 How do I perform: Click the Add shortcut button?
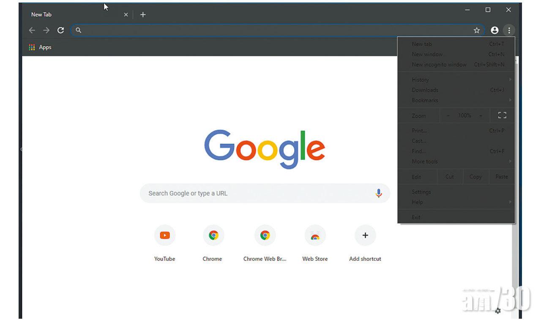coord(365,235)
